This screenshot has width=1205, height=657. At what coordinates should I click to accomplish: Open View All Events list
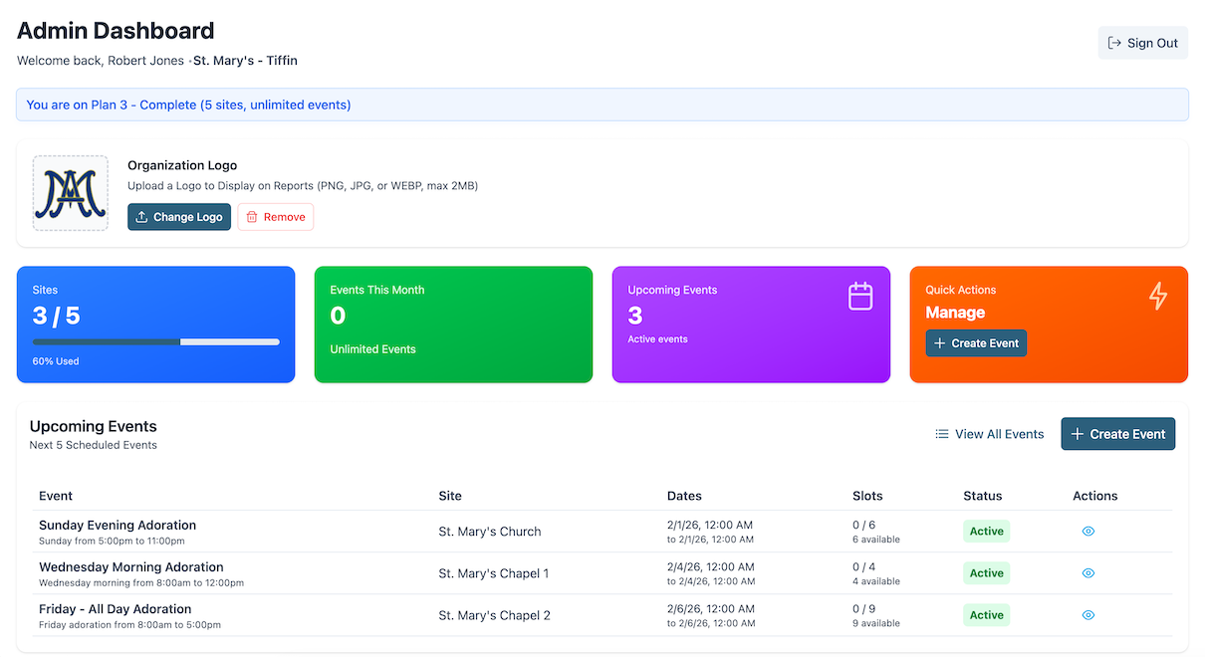tap(989, 434)
